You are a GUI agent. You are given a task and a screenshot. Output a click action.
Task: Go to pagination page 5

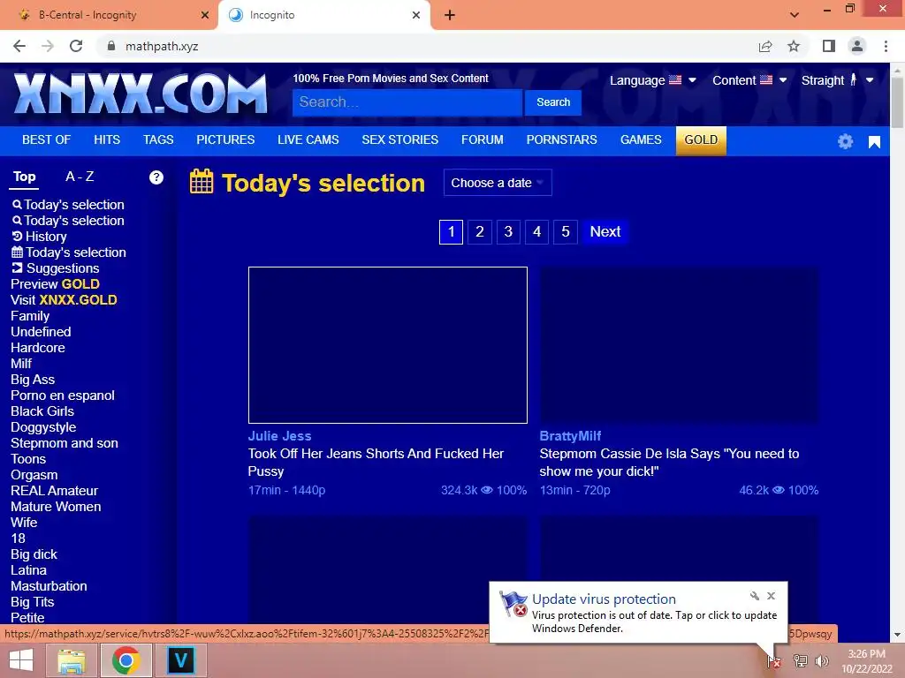(566, 232)
